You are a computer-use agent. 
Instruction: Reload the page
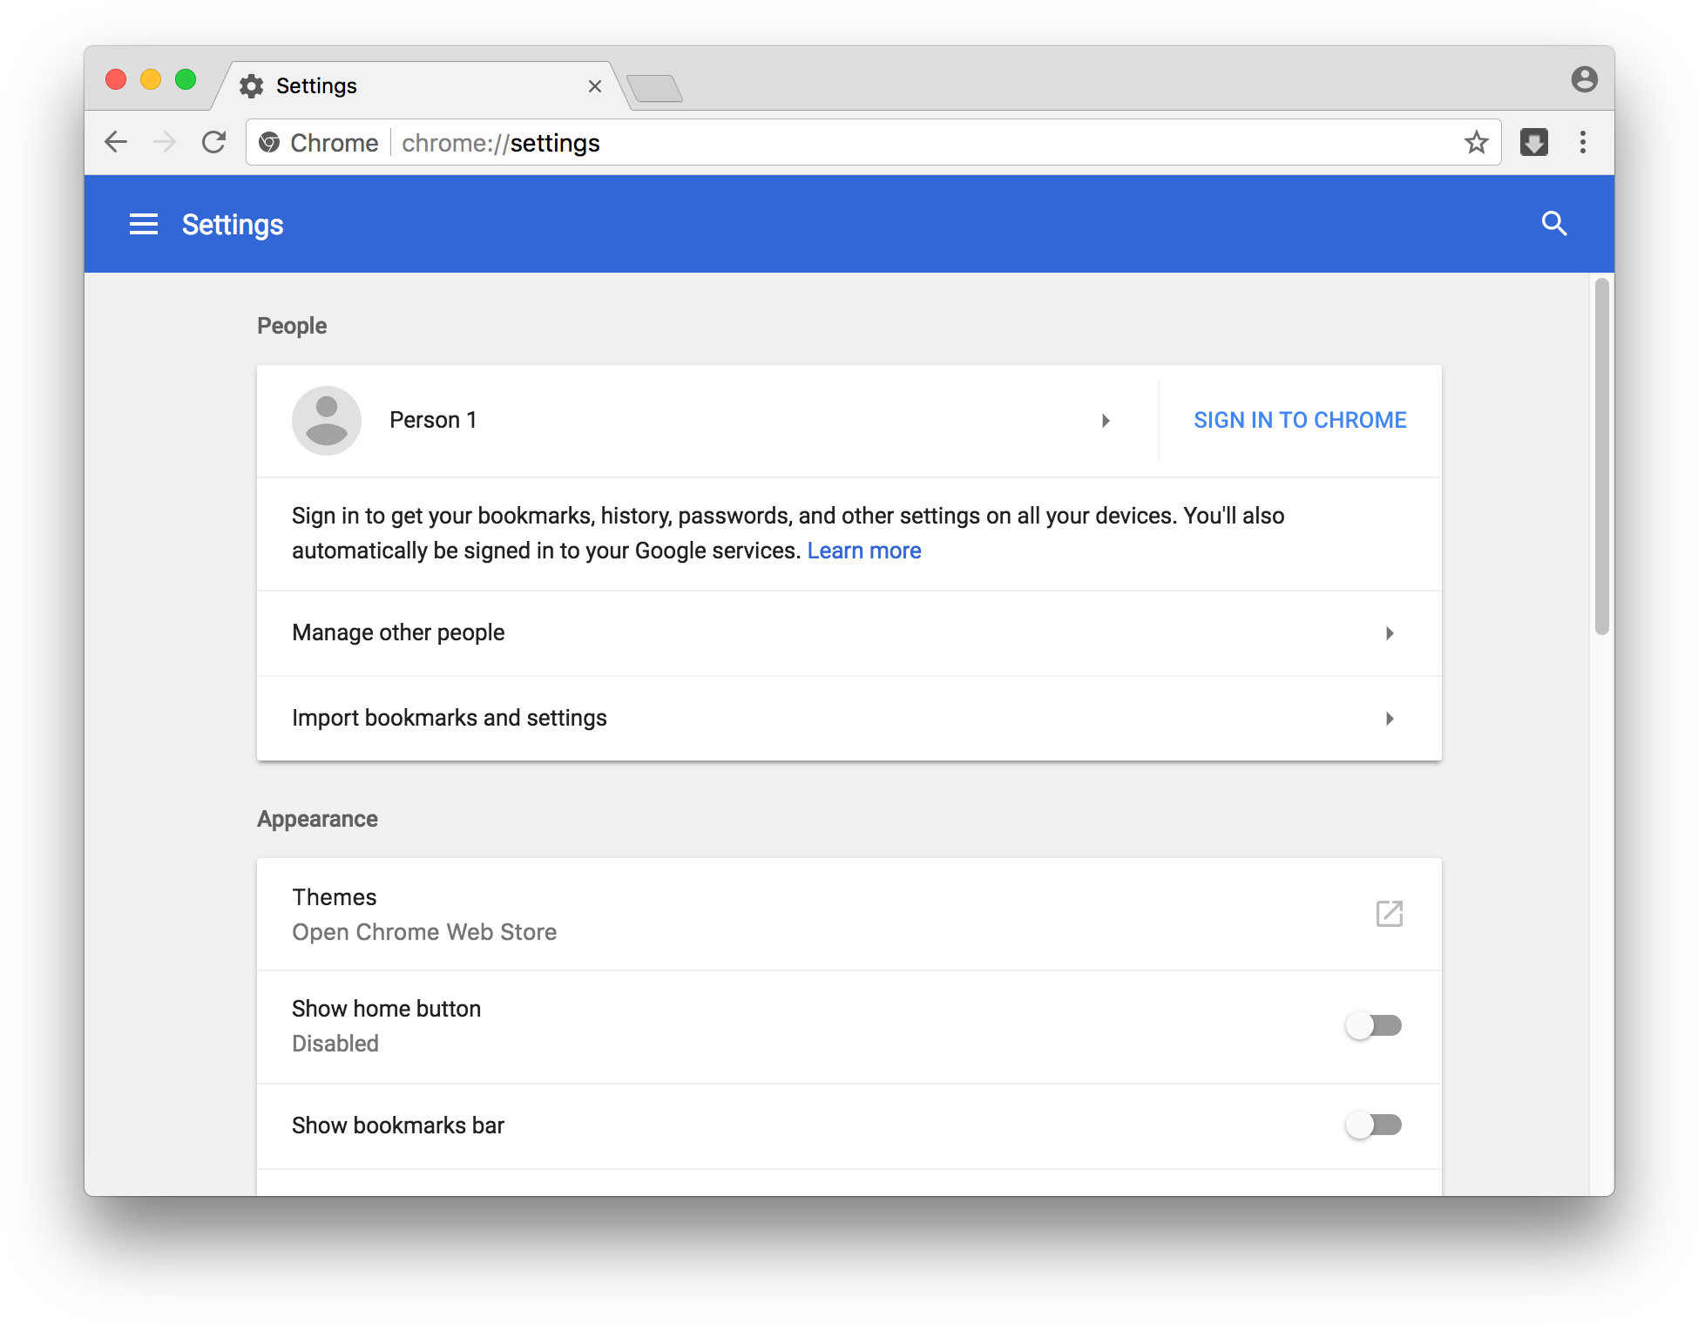coord(213,142)
